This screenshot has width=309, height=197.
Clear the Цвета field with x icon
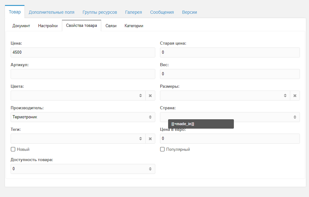(150, 96)
